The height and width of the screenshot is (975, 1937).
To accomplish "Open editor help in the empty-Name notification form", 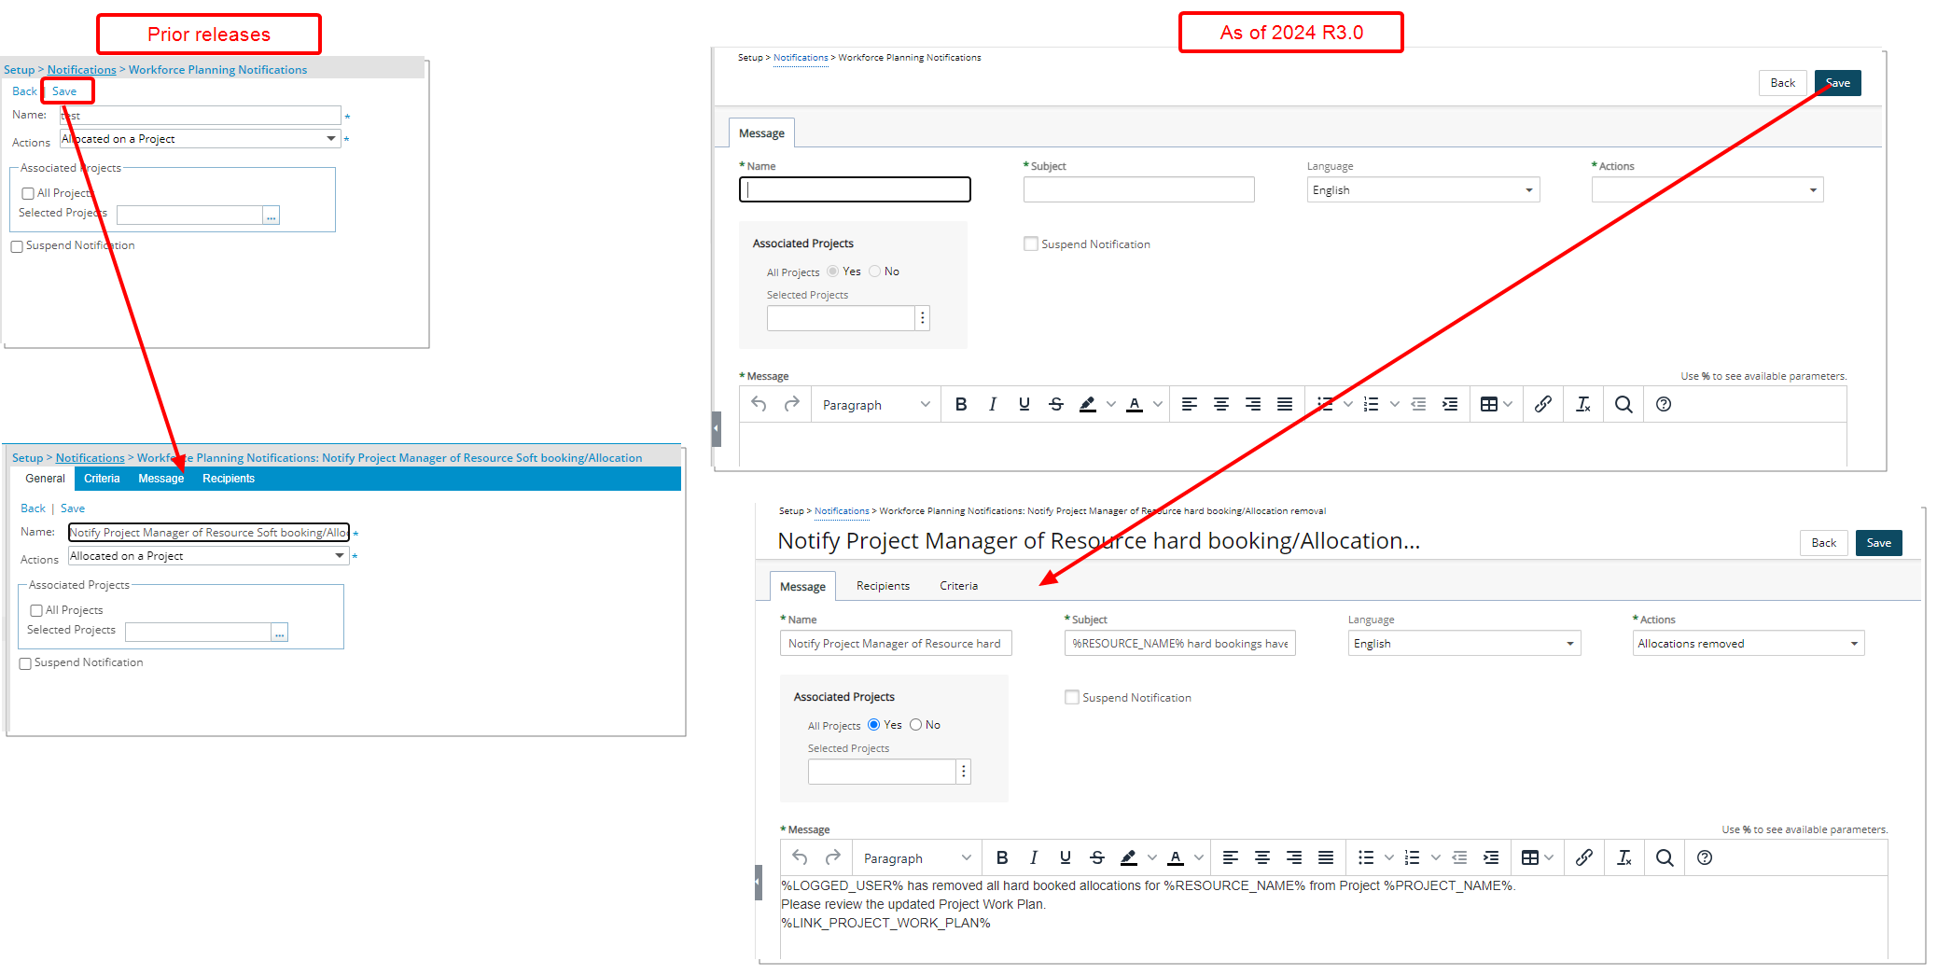I will (1664, 404).
